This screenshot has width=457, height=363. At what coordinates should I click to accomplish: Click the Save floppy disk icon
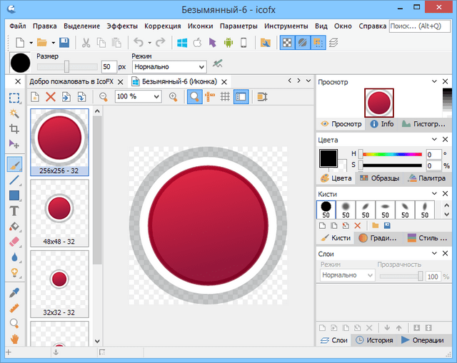pos(64,43)
